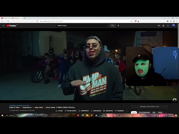
Task: Close the Kaleb Di Masi browser tab
Action: tap(22, 18)
